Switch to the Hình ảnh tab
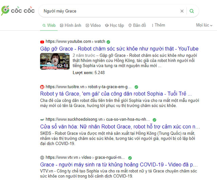 coord(71,26)
